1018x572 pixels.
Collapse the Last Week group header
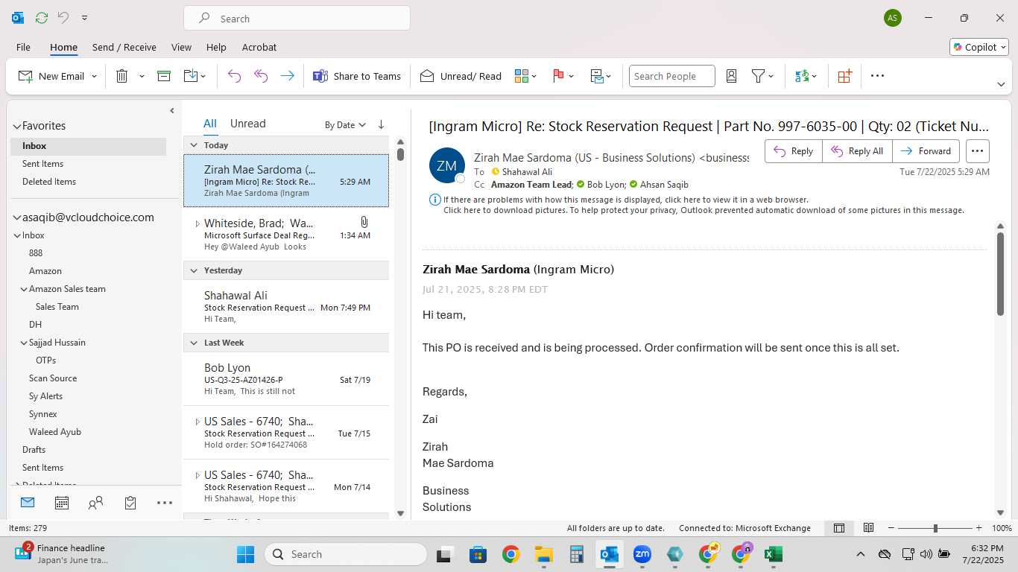click(194, 343)
